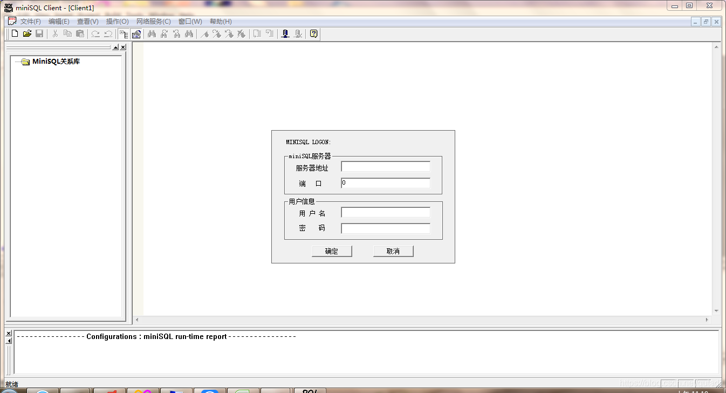Click the Configurations run-time report text line
This screenshot has width=726, height=393.
[x=156, y=336]
